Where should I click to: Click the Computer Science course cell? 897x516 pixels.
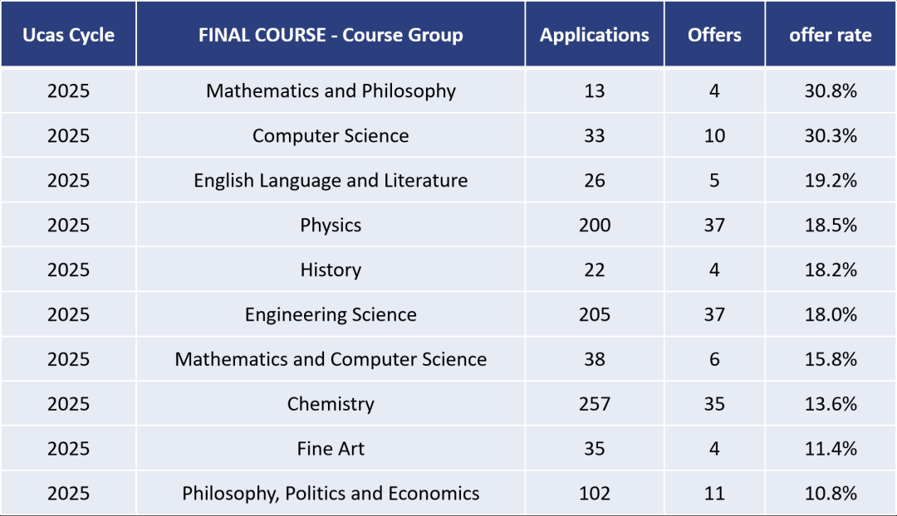click(x=331, y=136)
